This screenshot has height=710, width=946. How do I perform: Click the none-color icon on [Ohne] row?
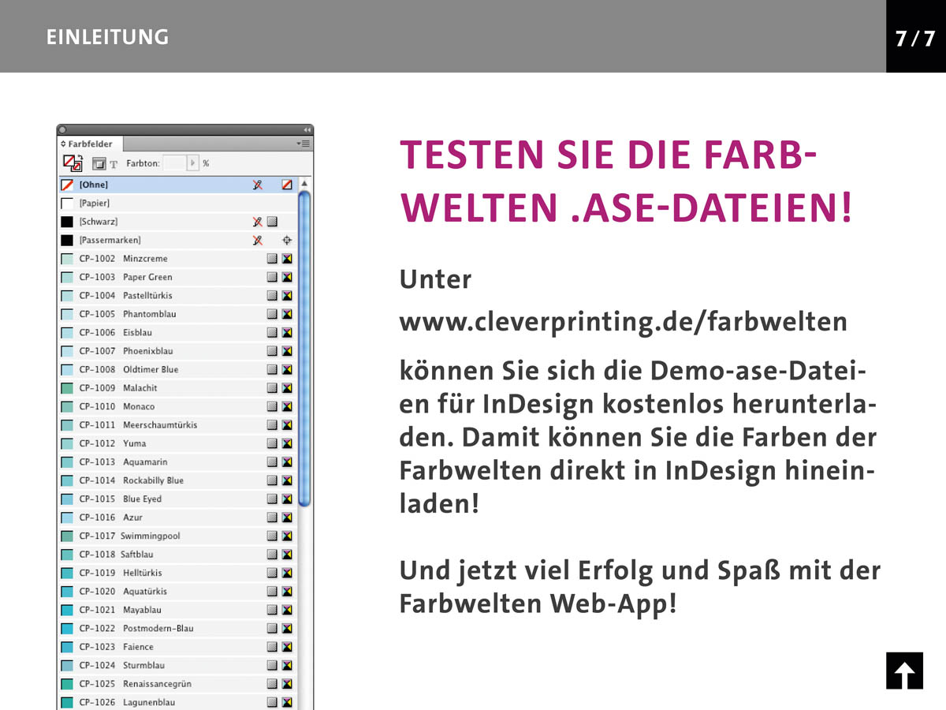[x=287, y=185]
